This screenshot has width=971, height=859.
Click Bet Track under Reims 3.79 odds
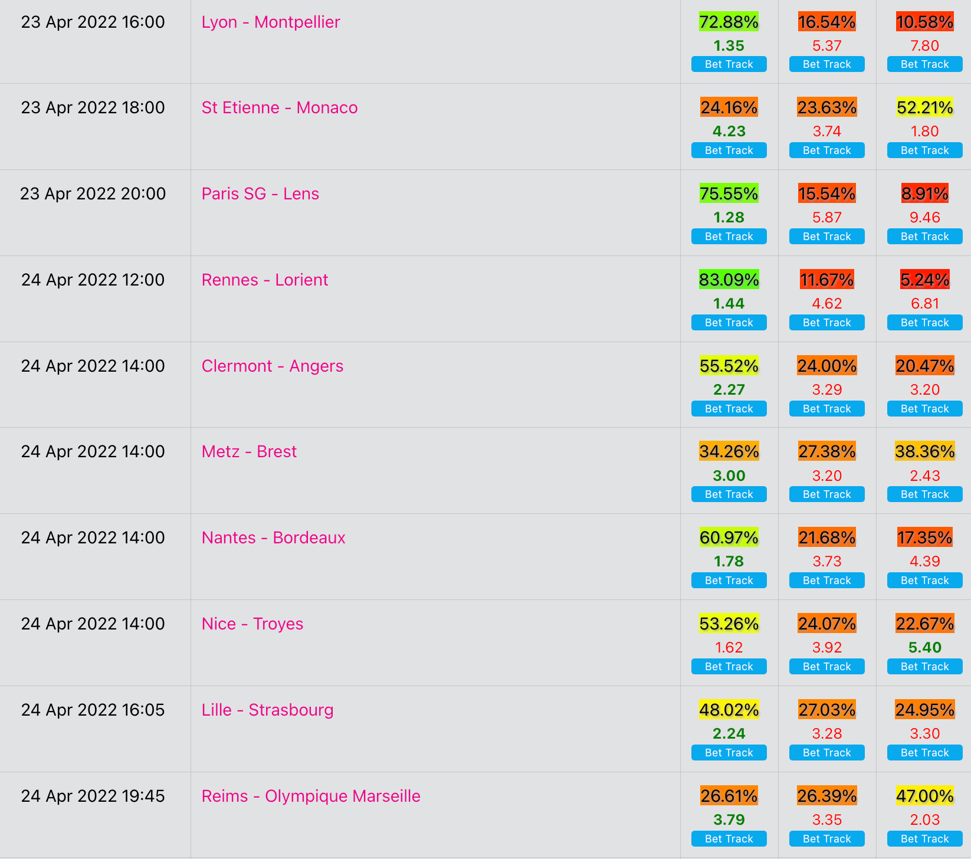[729, 839]
